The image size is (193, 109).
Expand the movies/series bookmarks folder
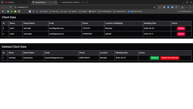coord(119,11)
